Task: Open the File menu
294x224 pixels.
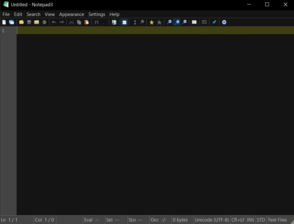Action: click(x=6, y=14)
